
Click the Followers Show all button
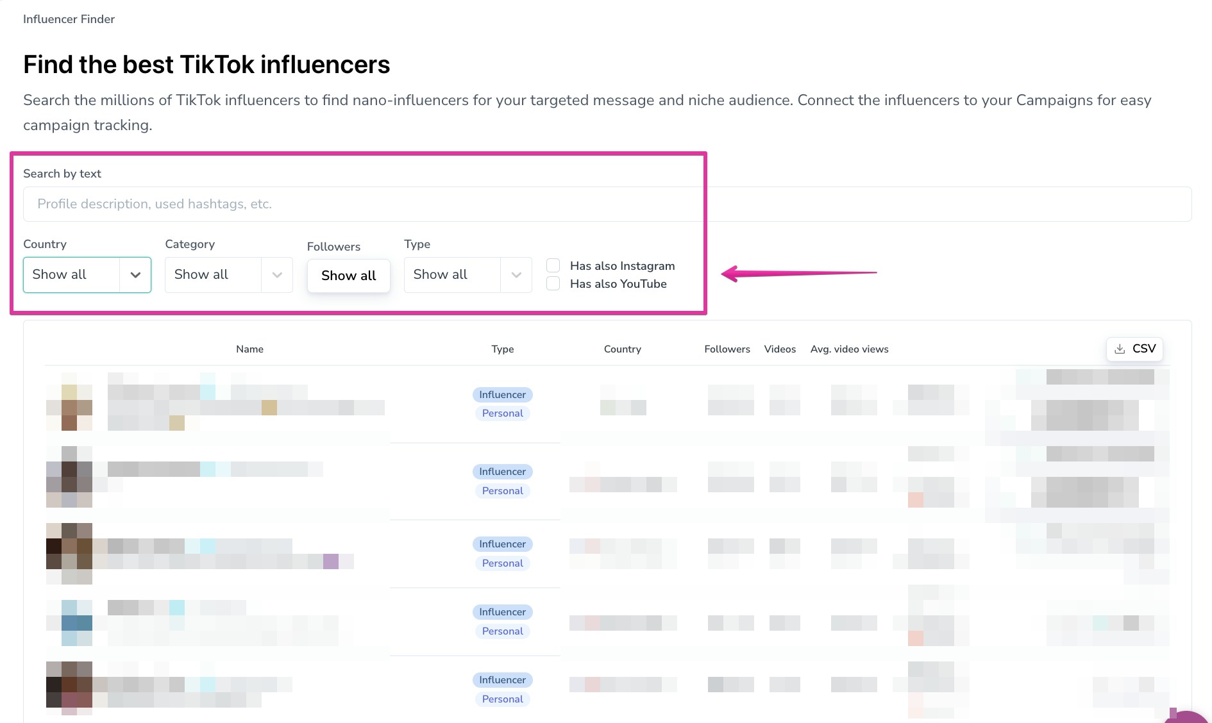click(349, 276)
